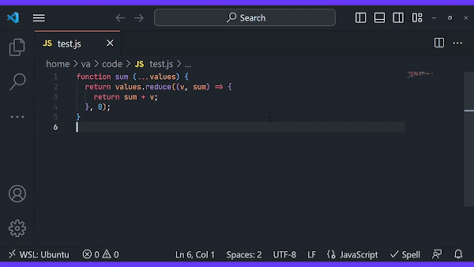Image resolution: width=474 pixels, height=267 pixels.
Task: Open the Search view in activity bar
Action: 17,81
